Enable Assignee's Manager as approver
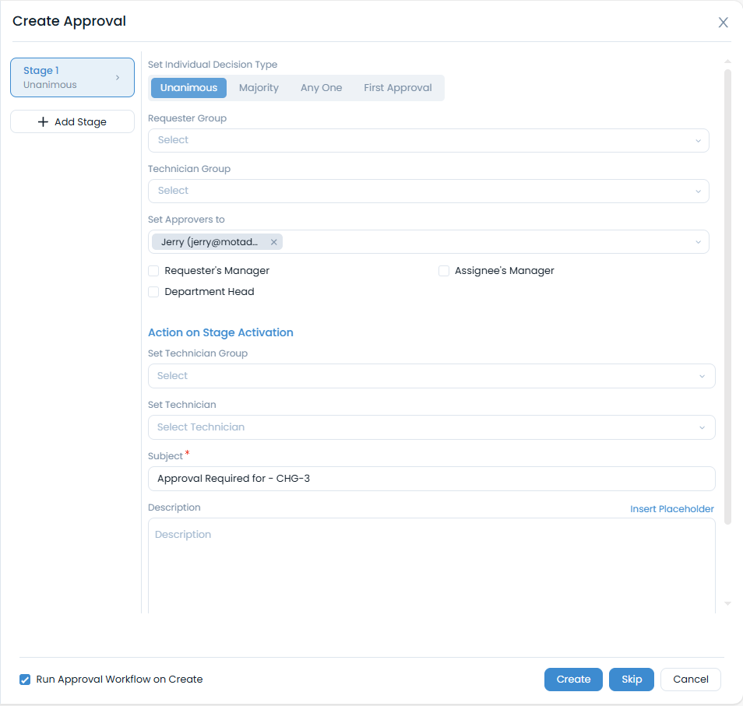 coord(444,270)
